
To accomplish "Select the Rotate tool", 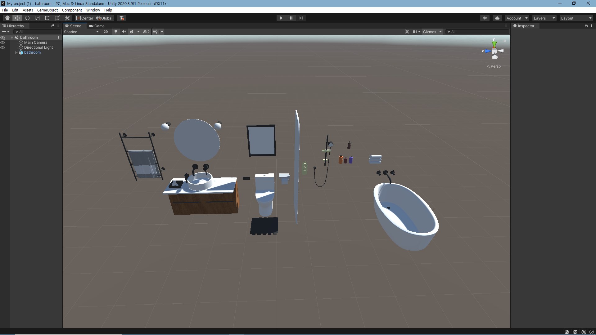I will (x=27, y=18).
